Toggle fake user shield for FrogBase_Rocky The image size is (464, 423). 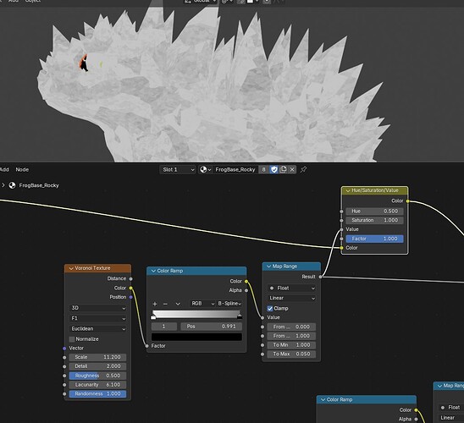pyautogui.click(x=274, y=169)
